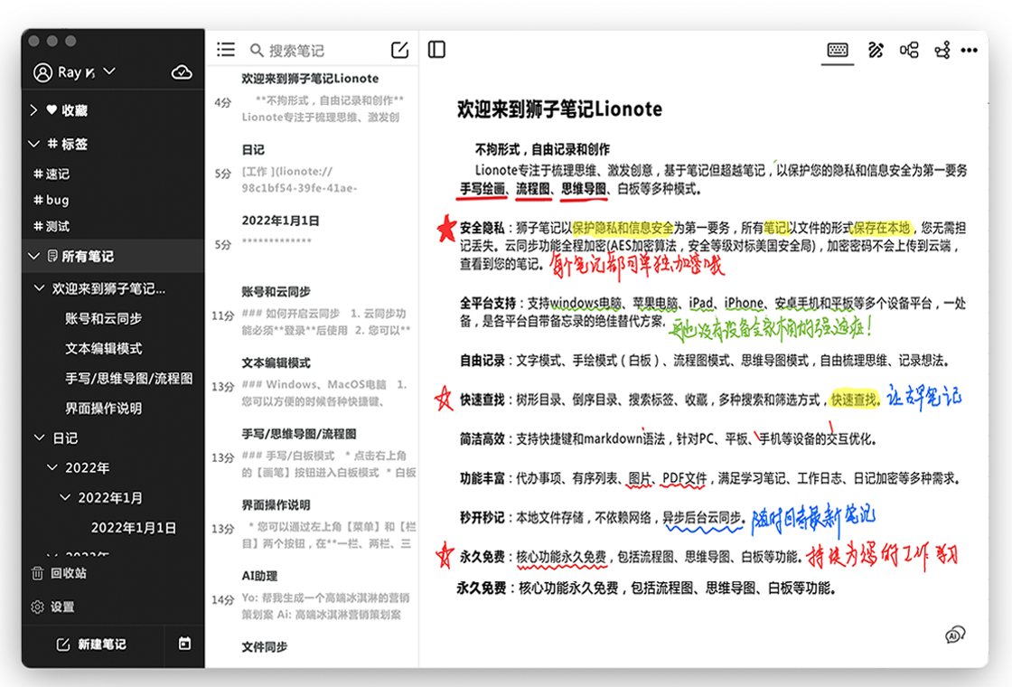Open the three-dot more options menu
This screenshot has width=1012, height=687.
point(969,50)
